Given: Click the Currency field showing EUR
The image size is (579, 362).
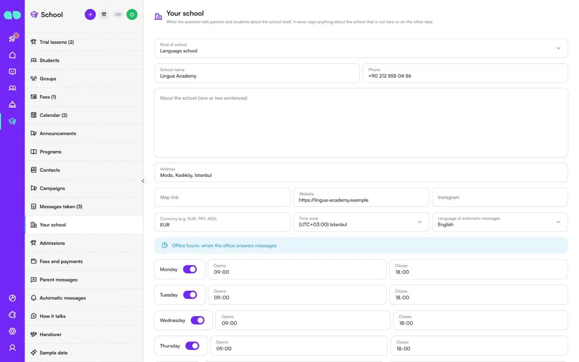Looking at the screenshot, I should coord(222,222).
